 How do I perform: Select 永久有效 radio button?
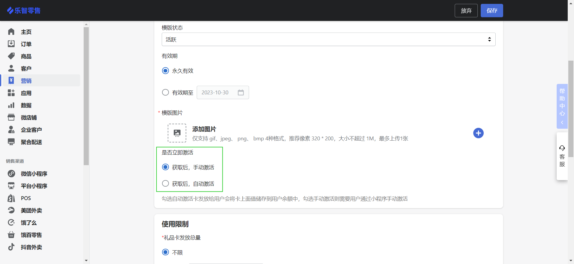(x=165, y=71)
